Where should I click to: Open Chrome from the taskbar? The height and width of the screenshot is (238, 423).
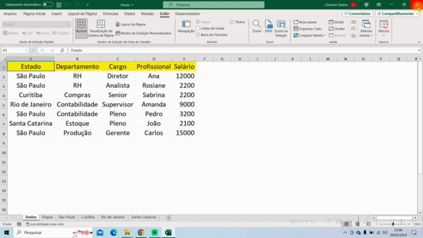141,232
